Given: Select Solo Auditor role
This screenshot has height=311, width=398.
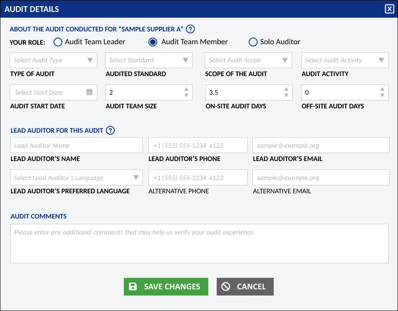Looking at the screenshot, I should click(x=253, y=42).
